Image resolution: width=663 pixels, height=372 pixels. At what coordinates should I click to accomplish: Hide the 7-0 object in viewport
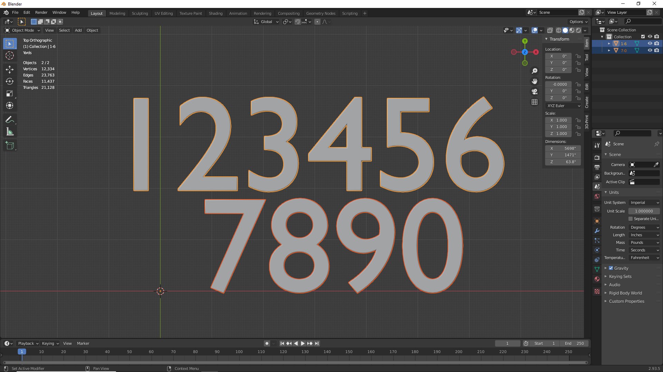coord(650,50)
